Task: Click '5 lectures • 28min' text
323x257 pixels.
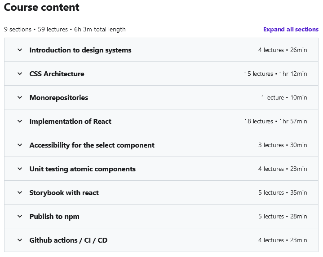Action: (x=283, y=217)
